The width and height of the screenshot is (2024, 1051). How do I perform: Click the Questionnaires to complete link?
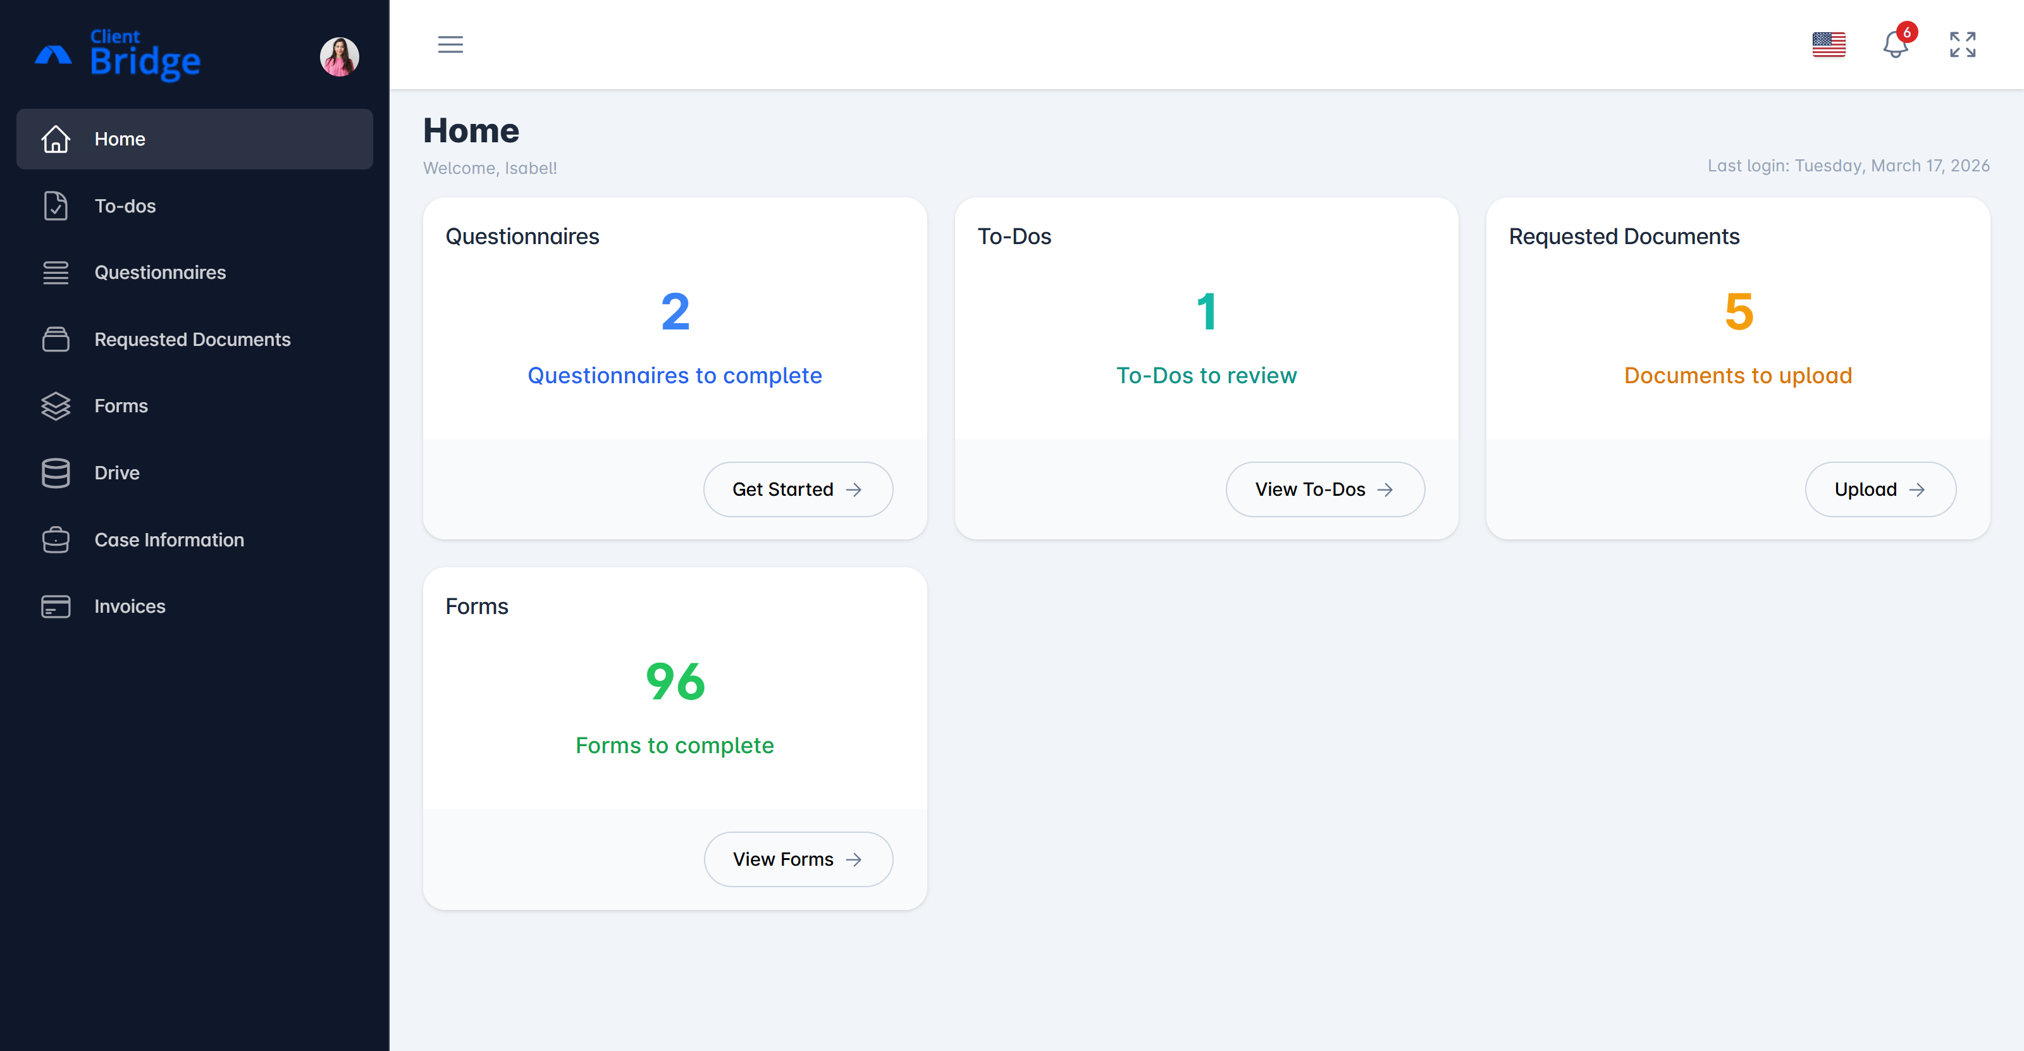674,376
